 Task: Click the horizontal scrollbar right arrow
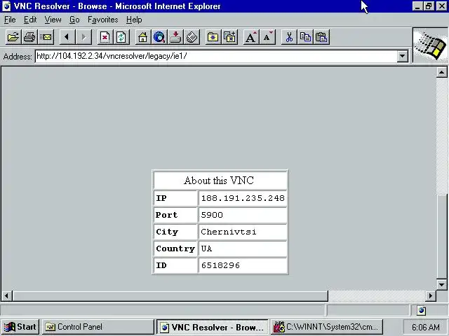430,295
